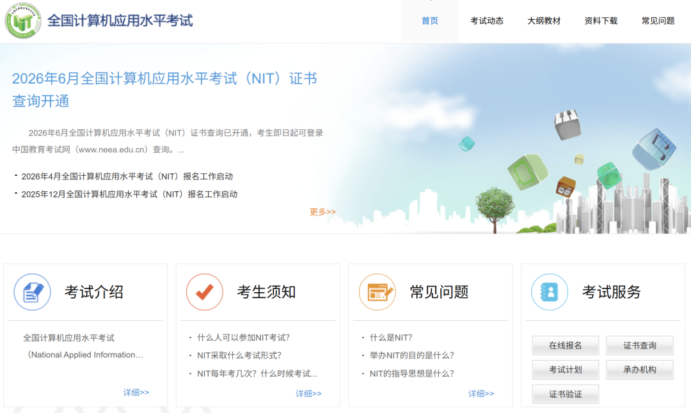The height and width of the screenshot is (413, 691).
Task: Open the question 举办NIT的目的是什么?
Action: pos(411,355)
